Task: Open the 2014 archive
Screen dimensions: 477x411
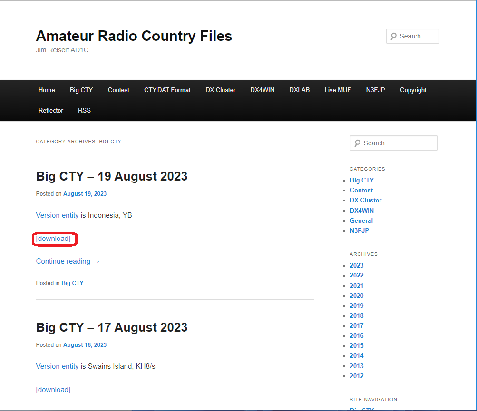Action: point(357,356)
